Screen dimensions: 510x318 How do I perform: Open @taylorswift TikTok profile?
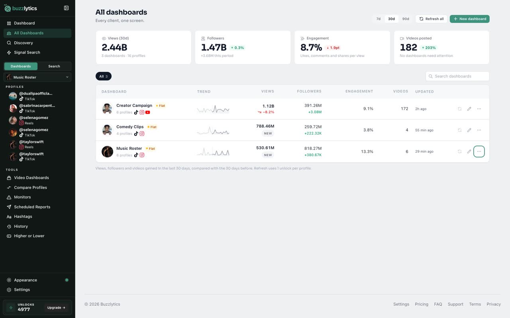point(37,157)
